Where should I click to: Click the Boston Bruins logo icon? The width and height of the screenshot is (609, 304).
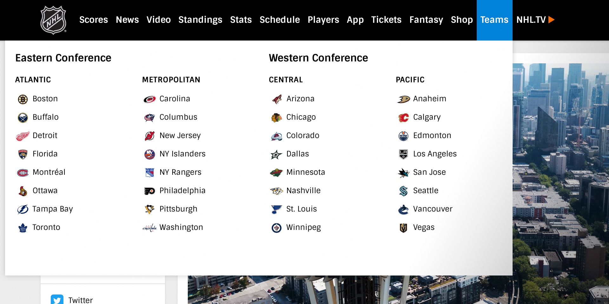tap(23, 99)
